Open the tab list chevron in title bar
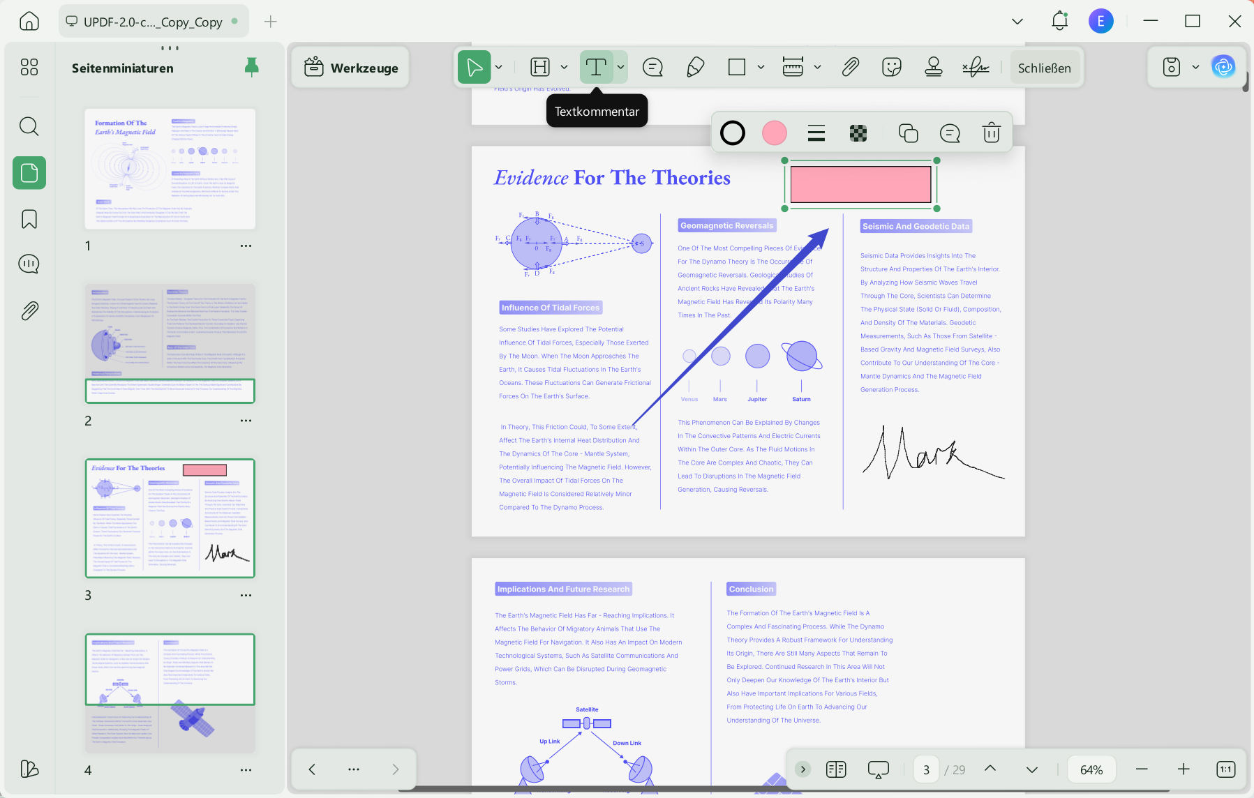 (x=1017, y=22)
